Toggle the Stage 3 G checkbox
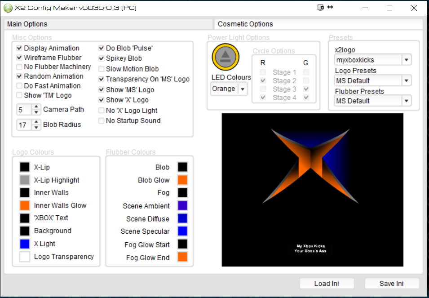 [x=306, y=89]
